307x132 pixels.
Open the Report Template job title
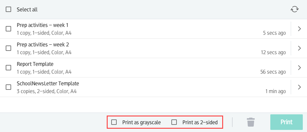35,64
